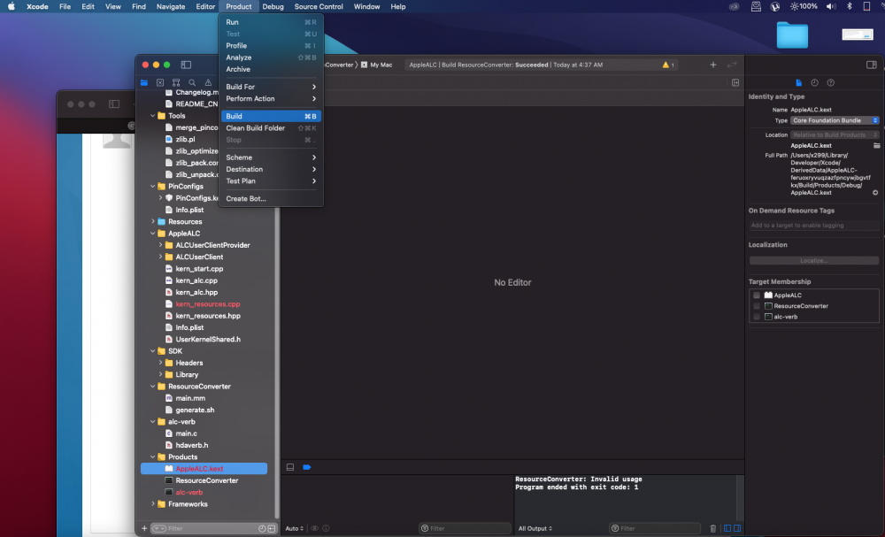Open the All Output console dropdown

535,528
